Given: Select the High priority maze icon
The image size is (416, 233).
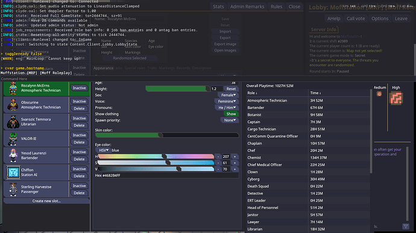Looking at the screenshot, I should coord(396,98).
